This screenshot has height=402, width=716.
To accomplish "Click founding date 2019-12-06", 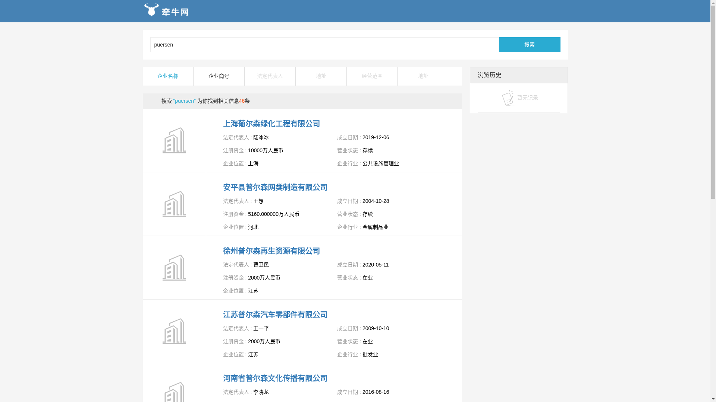I will click(x=376, y=137).
